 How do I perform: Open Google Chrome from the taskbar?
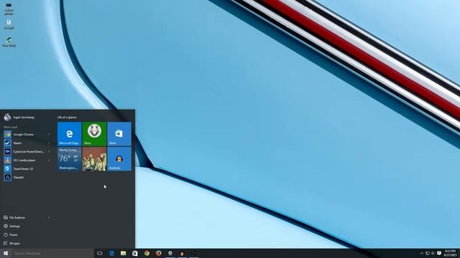[x=147, y=253]
